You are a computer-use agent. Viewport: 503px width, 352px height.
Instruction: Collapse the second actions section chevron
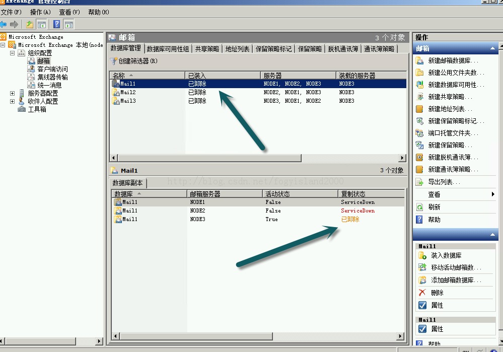click(492, 235)
